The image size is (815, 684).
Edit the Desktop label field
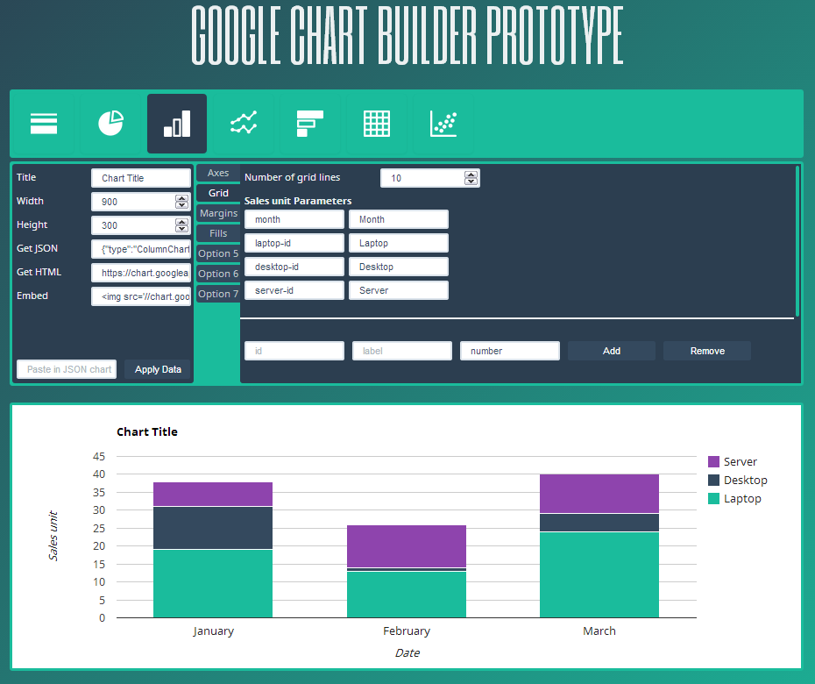point(398,267)
